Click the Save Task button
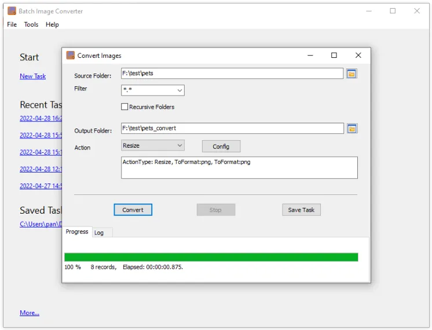Screen dimensions: 432x330 tap(301, 210)
